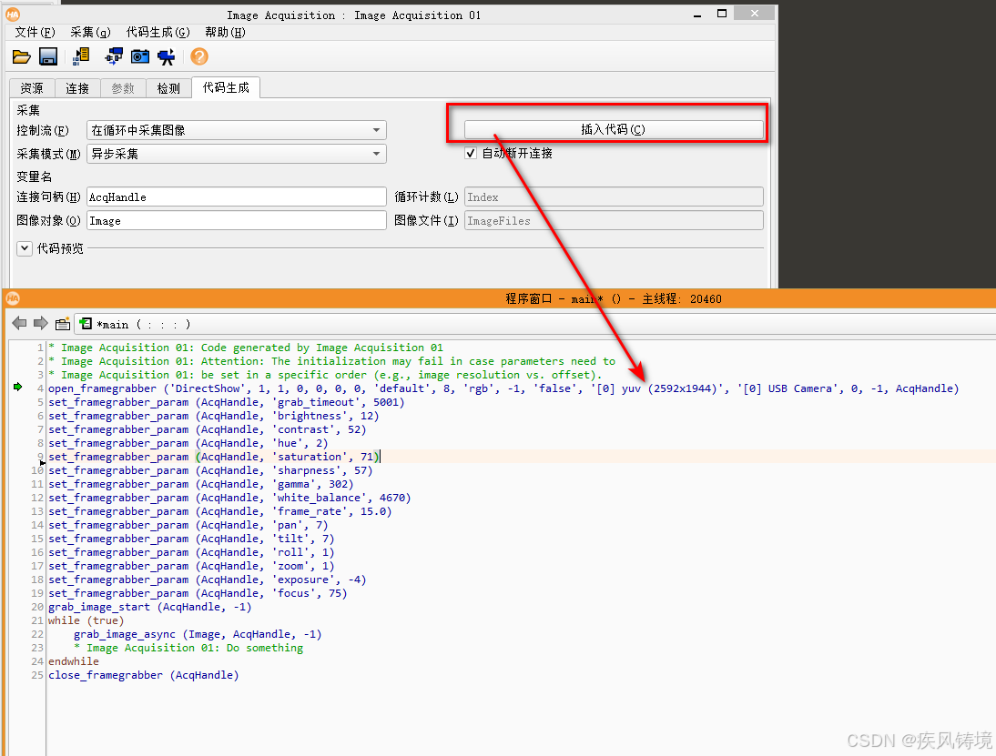The width and height of the screenshot is (996, 756).
Task: Click the 'gamma' parameter line
Action: 200,484
